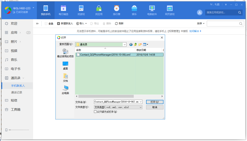Open the 排序 sort dropdown

click(200, 23)
